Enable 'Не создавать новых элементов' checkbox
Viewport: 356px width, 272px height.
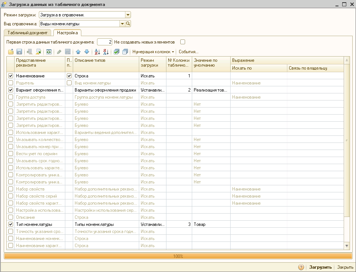point(182,42)
